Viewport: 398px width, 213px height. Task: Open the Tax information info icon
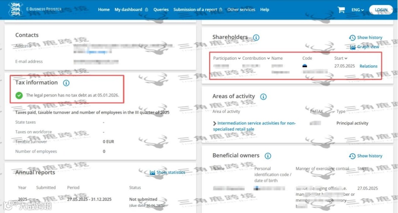(x=66, y=83)
